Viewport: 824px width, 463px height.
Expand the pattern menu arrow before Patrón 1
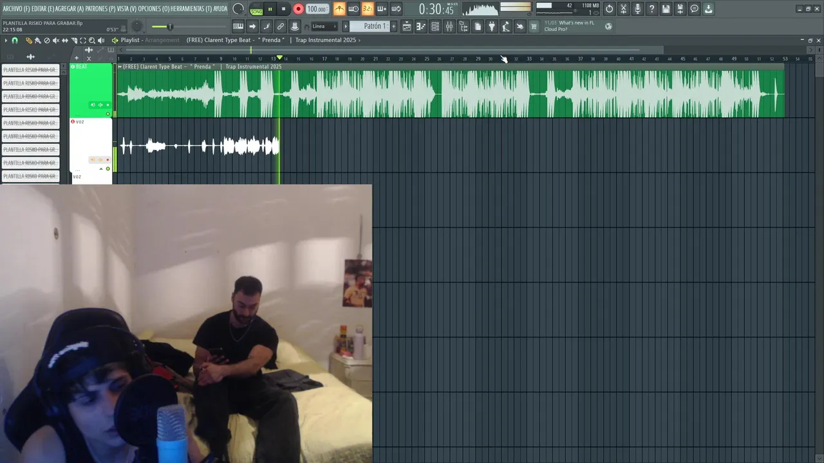pos(346,26)
